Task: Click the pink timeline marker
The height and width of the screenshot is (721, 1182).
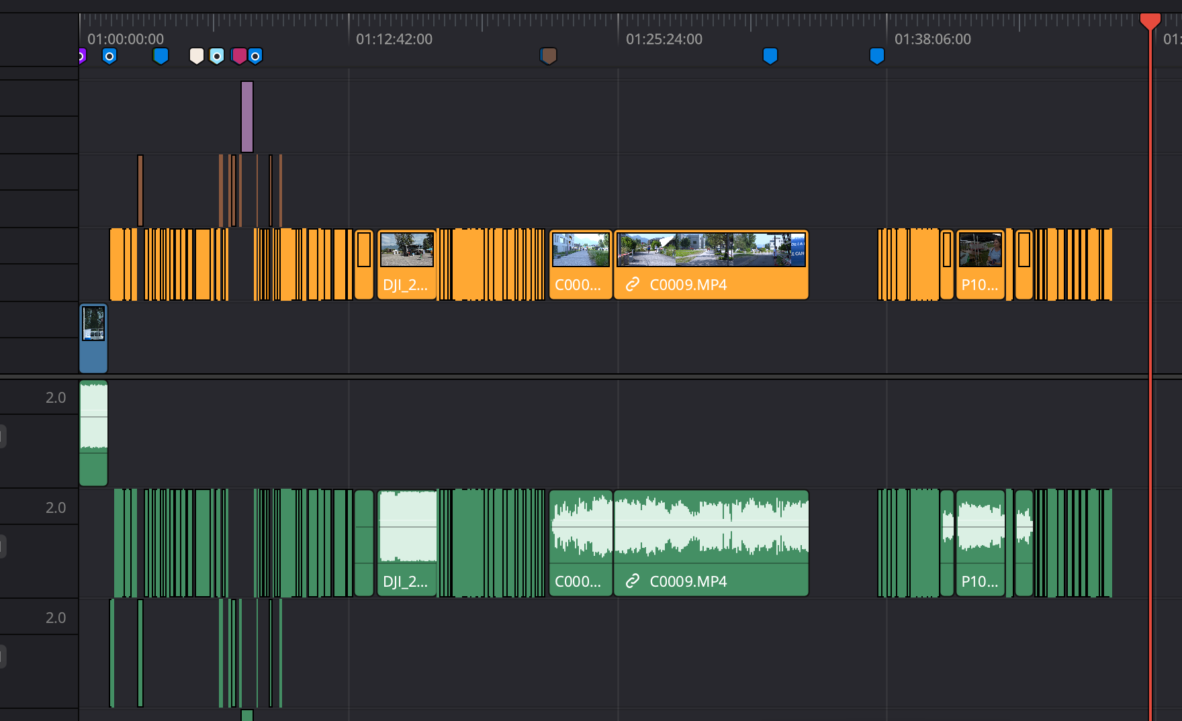Action: click(x=238, y=56)
